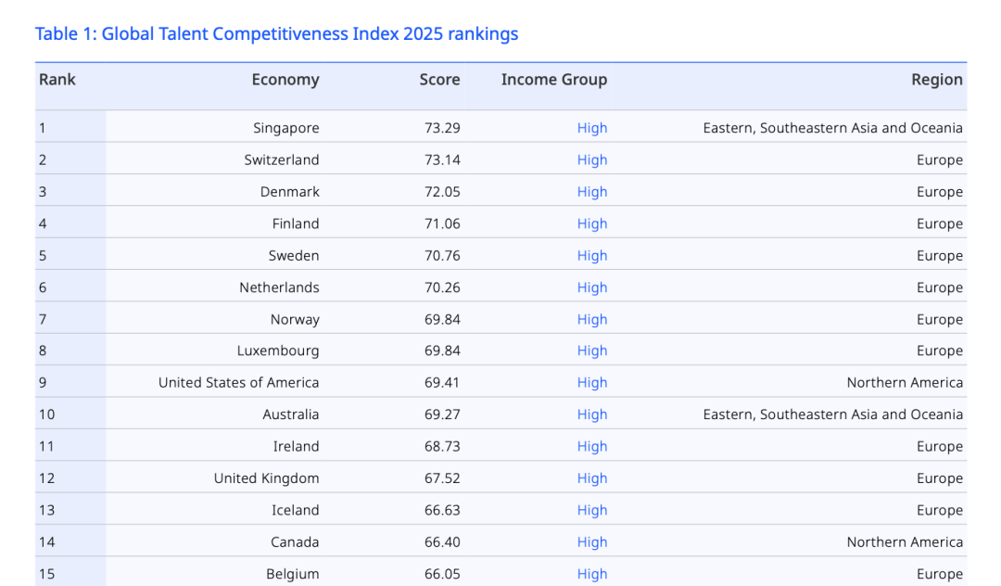Click the score 73.29 for Singapore
Viewport: 1001px width, 586px height.
coord(441,127)
